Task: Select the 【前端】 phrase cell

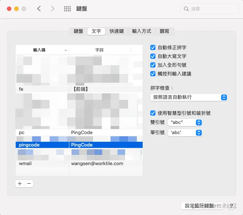Action: click(80, 89)
